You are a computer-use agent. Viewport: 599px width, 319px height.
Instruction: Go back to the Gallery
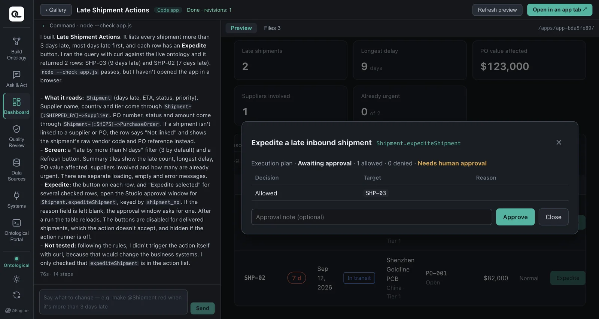click(x=56, y=10)
